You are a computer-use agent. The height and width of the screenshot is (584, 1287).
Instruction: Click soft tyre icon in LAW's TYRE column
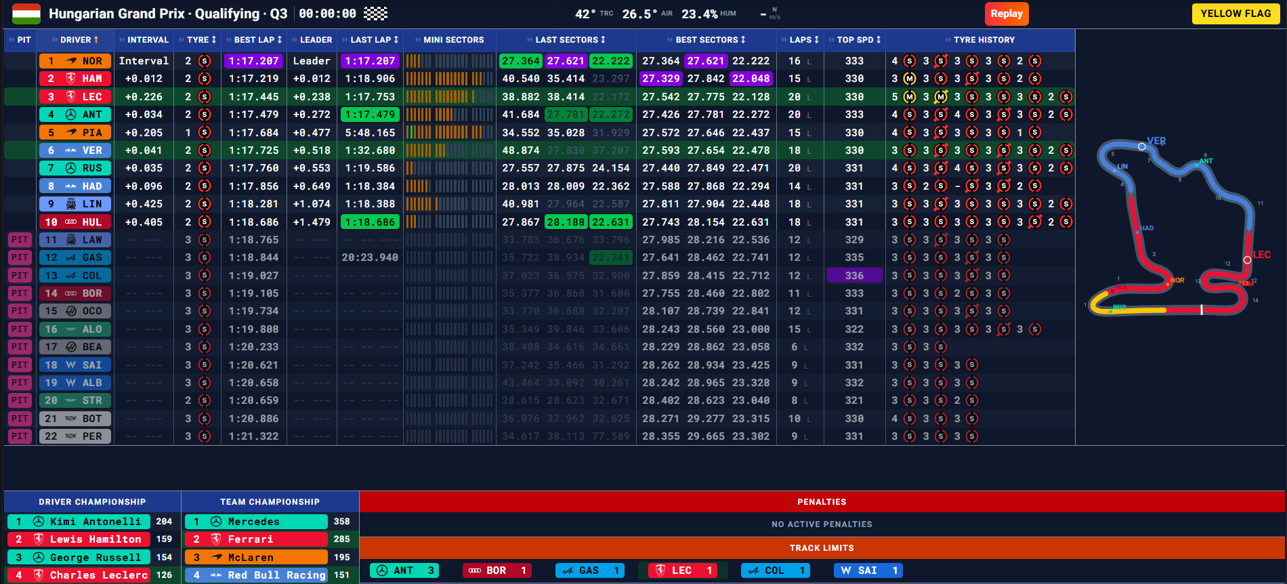point(205,240)
